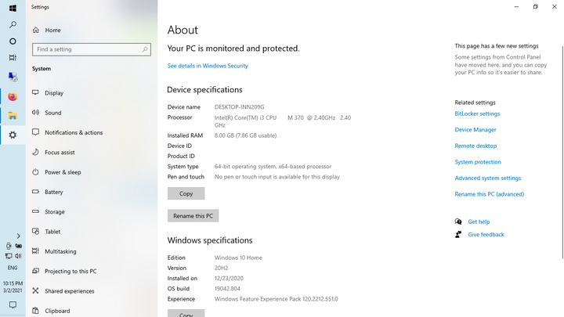Open Task View in taskbar
The width and height of the screenshot is (564, 317).
[13, 57]
